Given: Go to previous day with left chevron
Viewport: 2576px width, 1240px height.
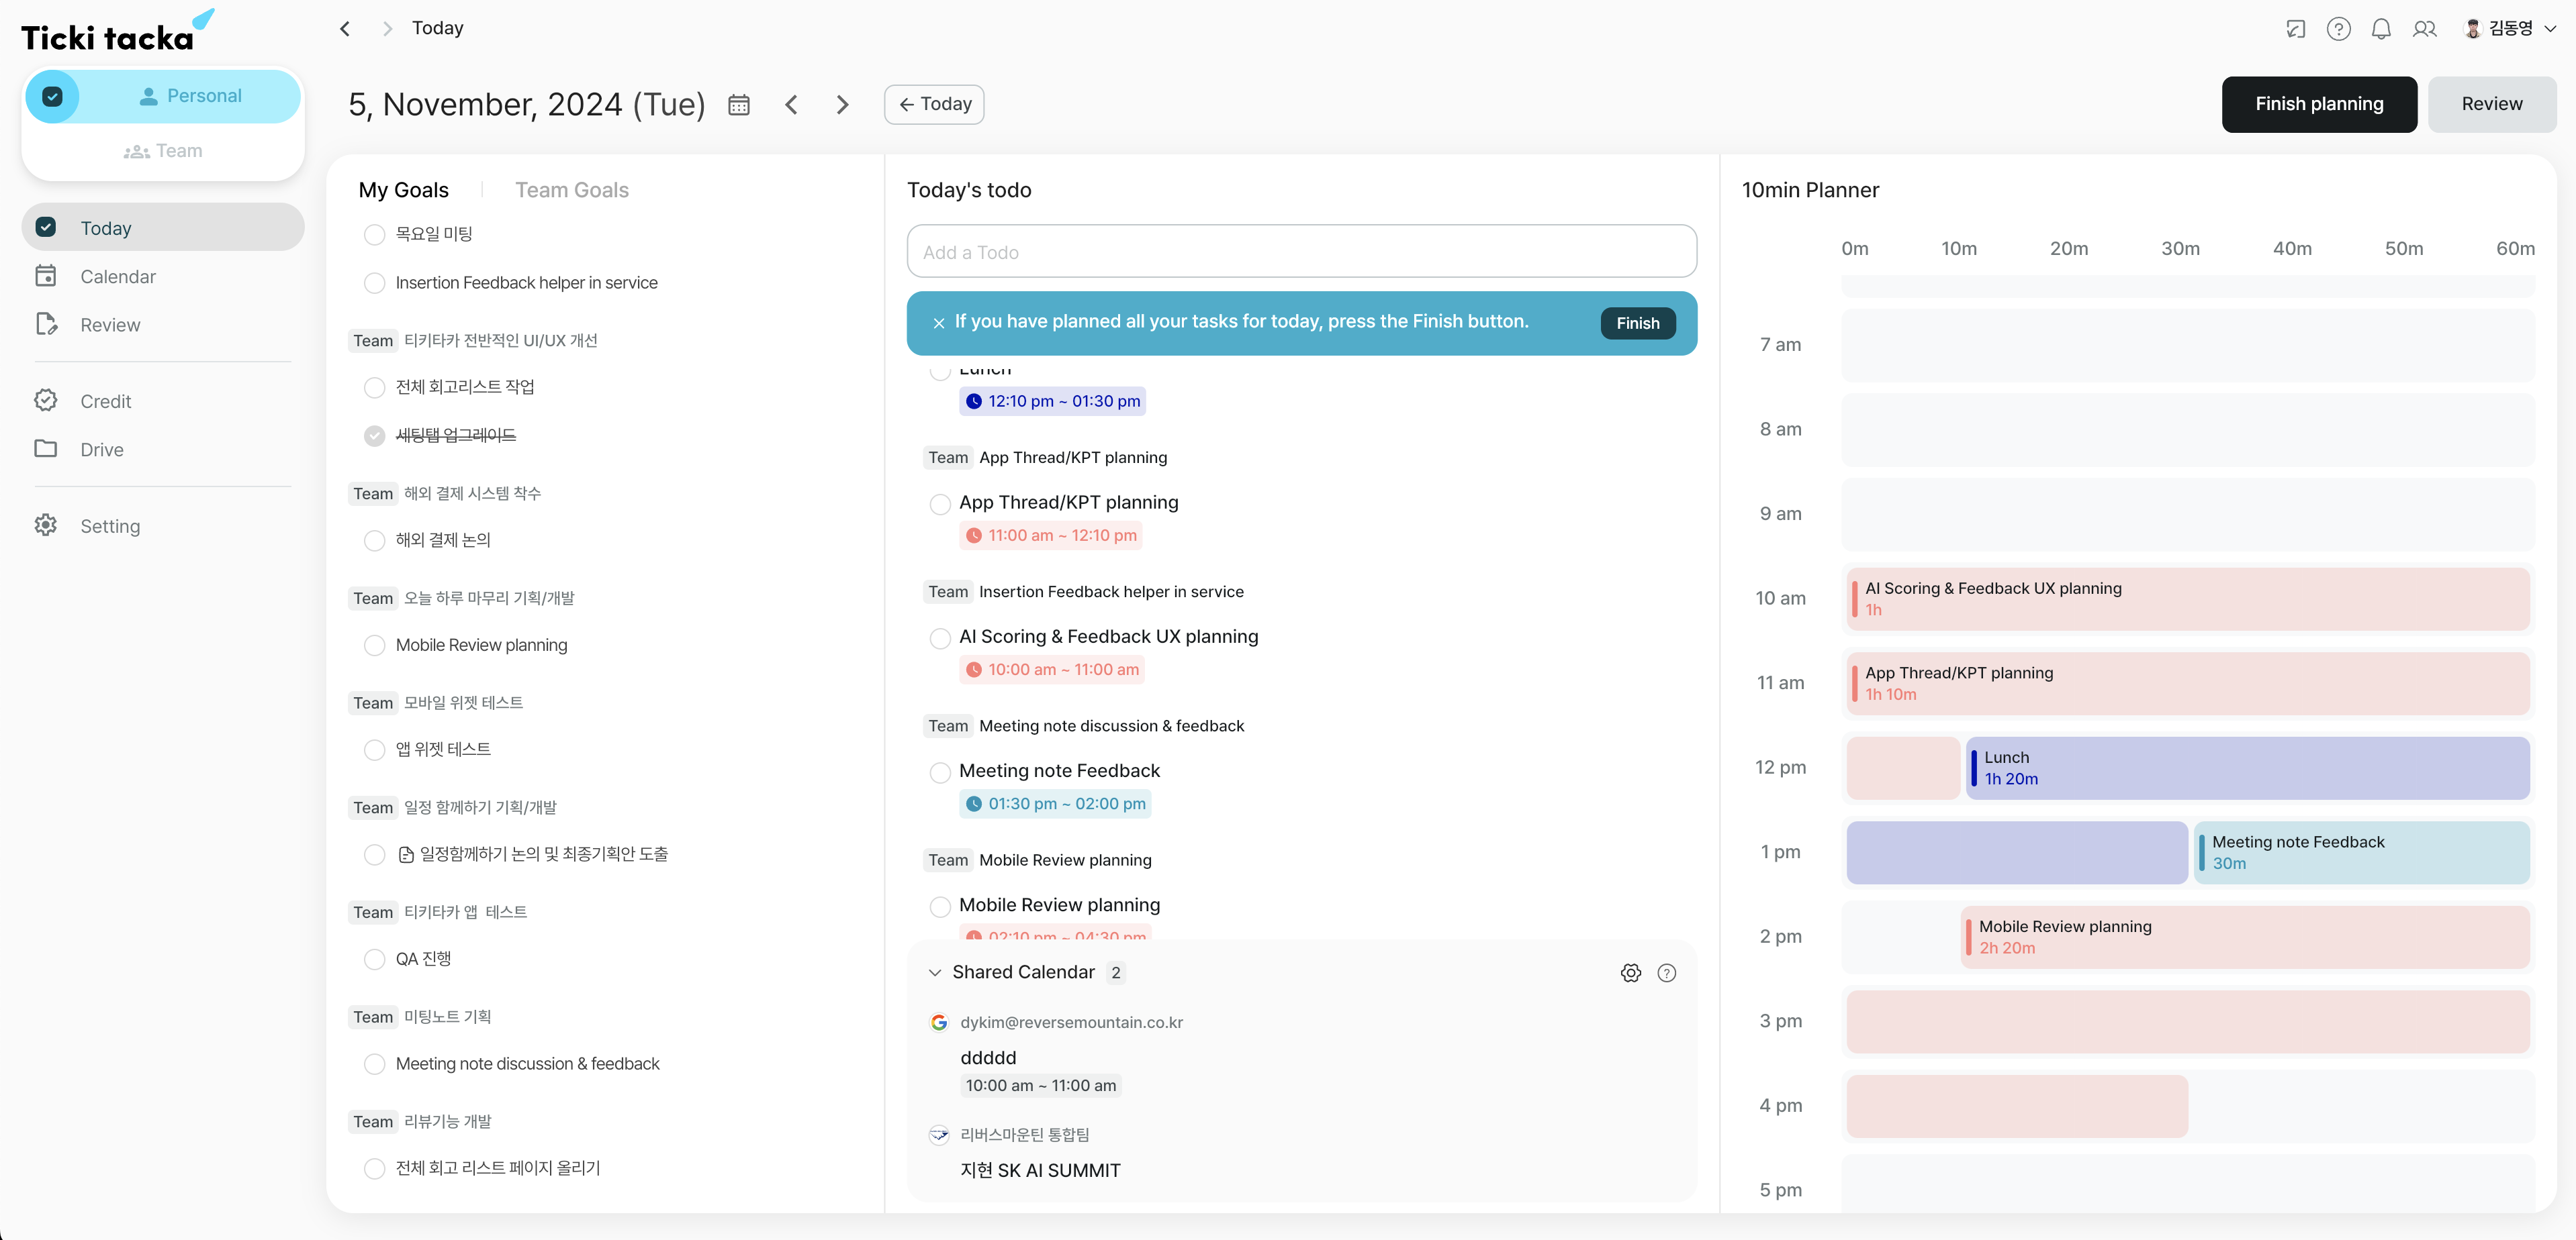Looking at the screenshot, I should [x=791, y=105].
